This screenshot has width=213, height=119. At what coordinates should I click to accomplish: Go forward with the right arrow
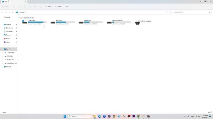[x=6, y=13]
